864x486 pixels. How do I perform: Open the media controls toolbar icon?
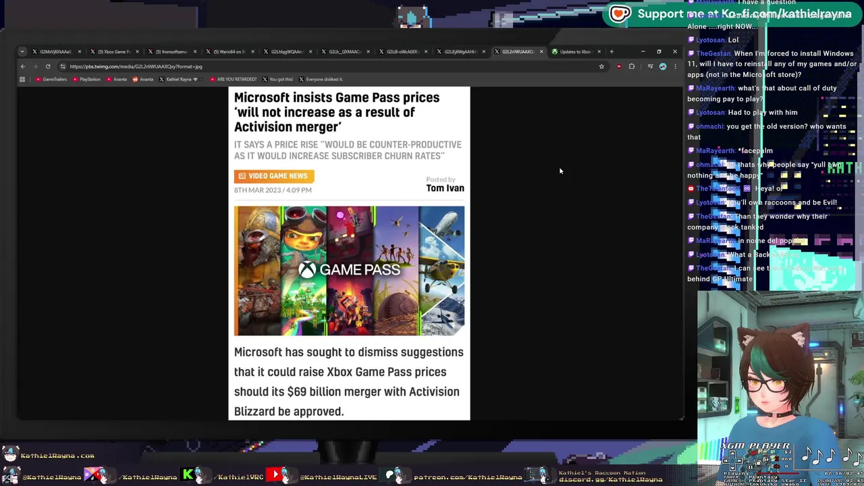650,66
